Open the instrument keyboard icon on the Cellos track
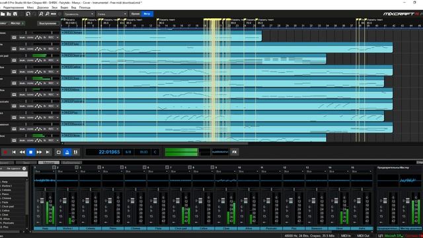423x238 pixels. (14, 72)
